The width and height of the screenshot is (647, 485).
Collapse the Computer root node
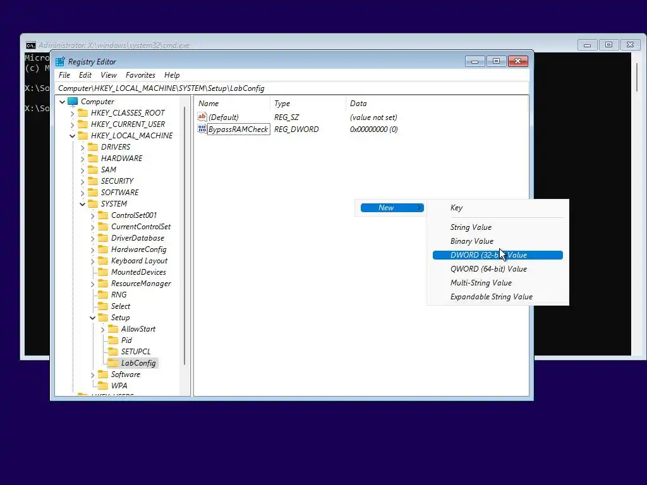click(63, 102)
